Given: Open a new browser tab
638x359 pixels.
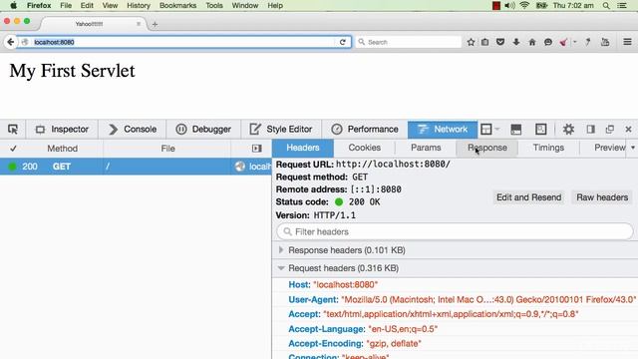Looking at the screenshot, I should point(155,24).
